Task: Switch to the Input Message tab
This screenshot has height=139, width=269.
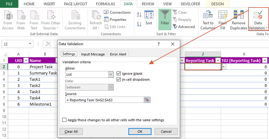Action: point(93,54)
